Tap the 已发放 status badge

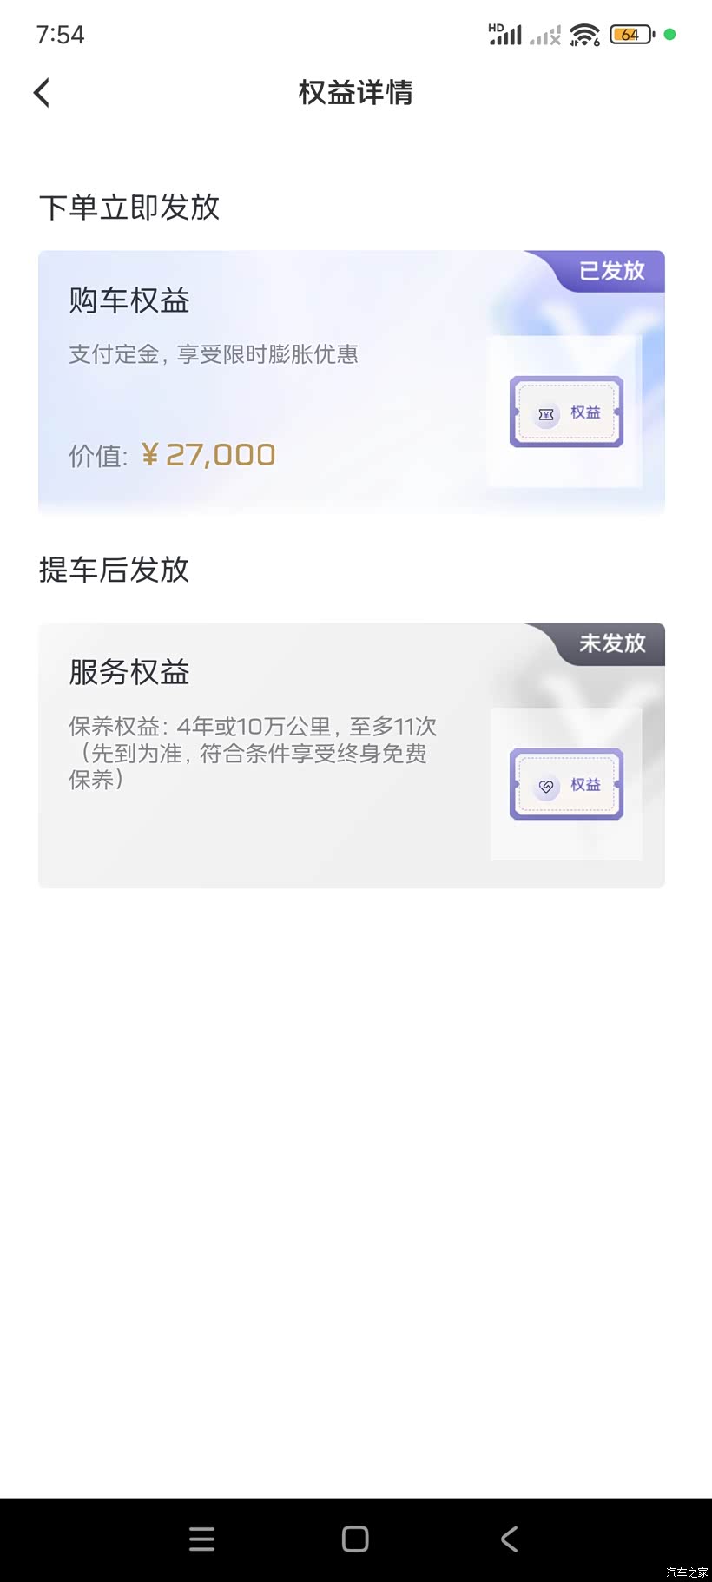click(612, 271)
